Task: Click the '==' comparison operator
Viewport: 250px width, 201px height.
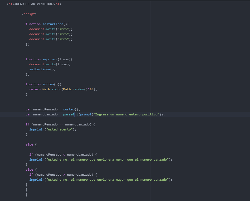Action: coord(61,124)
